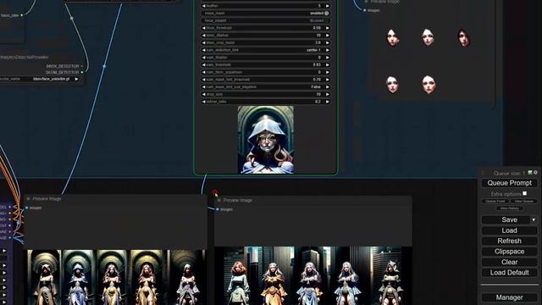Click the Queue size label
This screenshot has height=305, width=542.
coord(509,173)
